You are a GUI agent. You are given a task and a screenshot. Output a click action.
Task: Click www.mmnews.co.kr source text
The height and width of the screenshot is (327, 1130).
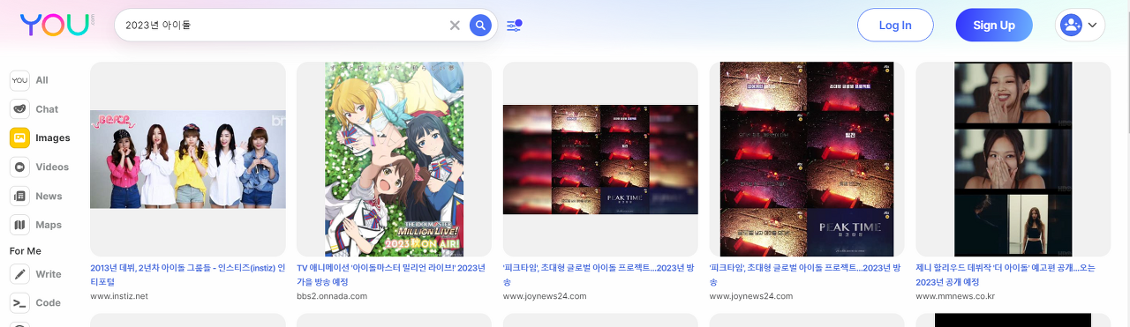point(955,296)
